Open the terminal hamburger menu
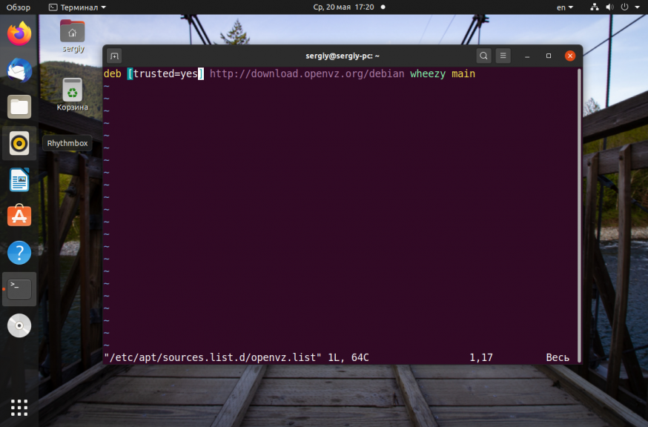 [503, 56]
